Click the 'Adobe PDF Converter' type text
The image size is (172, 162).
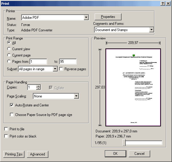tap(37, 30)
